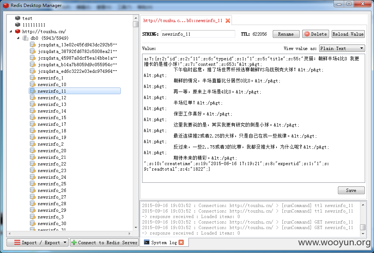Select the newsinfo_24 key

tap(52, 177)
